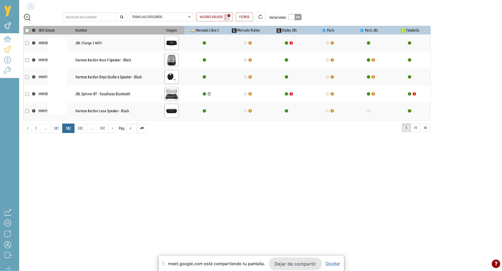Viewport: 502px width, 271px height.
Task: Check the select-all checkbox in the table header
Action: [27, 30]
